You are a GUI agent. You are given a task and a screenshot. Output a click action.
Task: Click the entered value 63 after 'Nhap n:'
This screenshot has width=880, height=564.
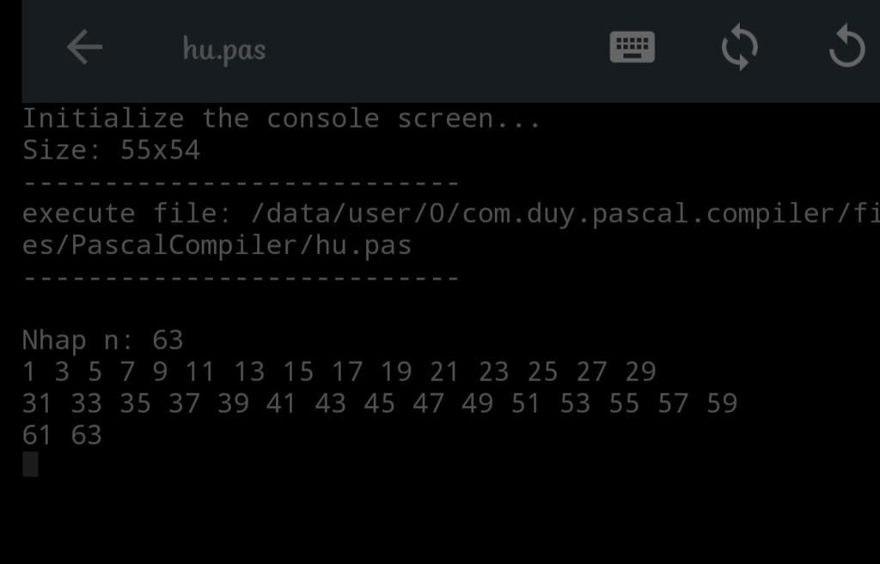pos(168,340)
